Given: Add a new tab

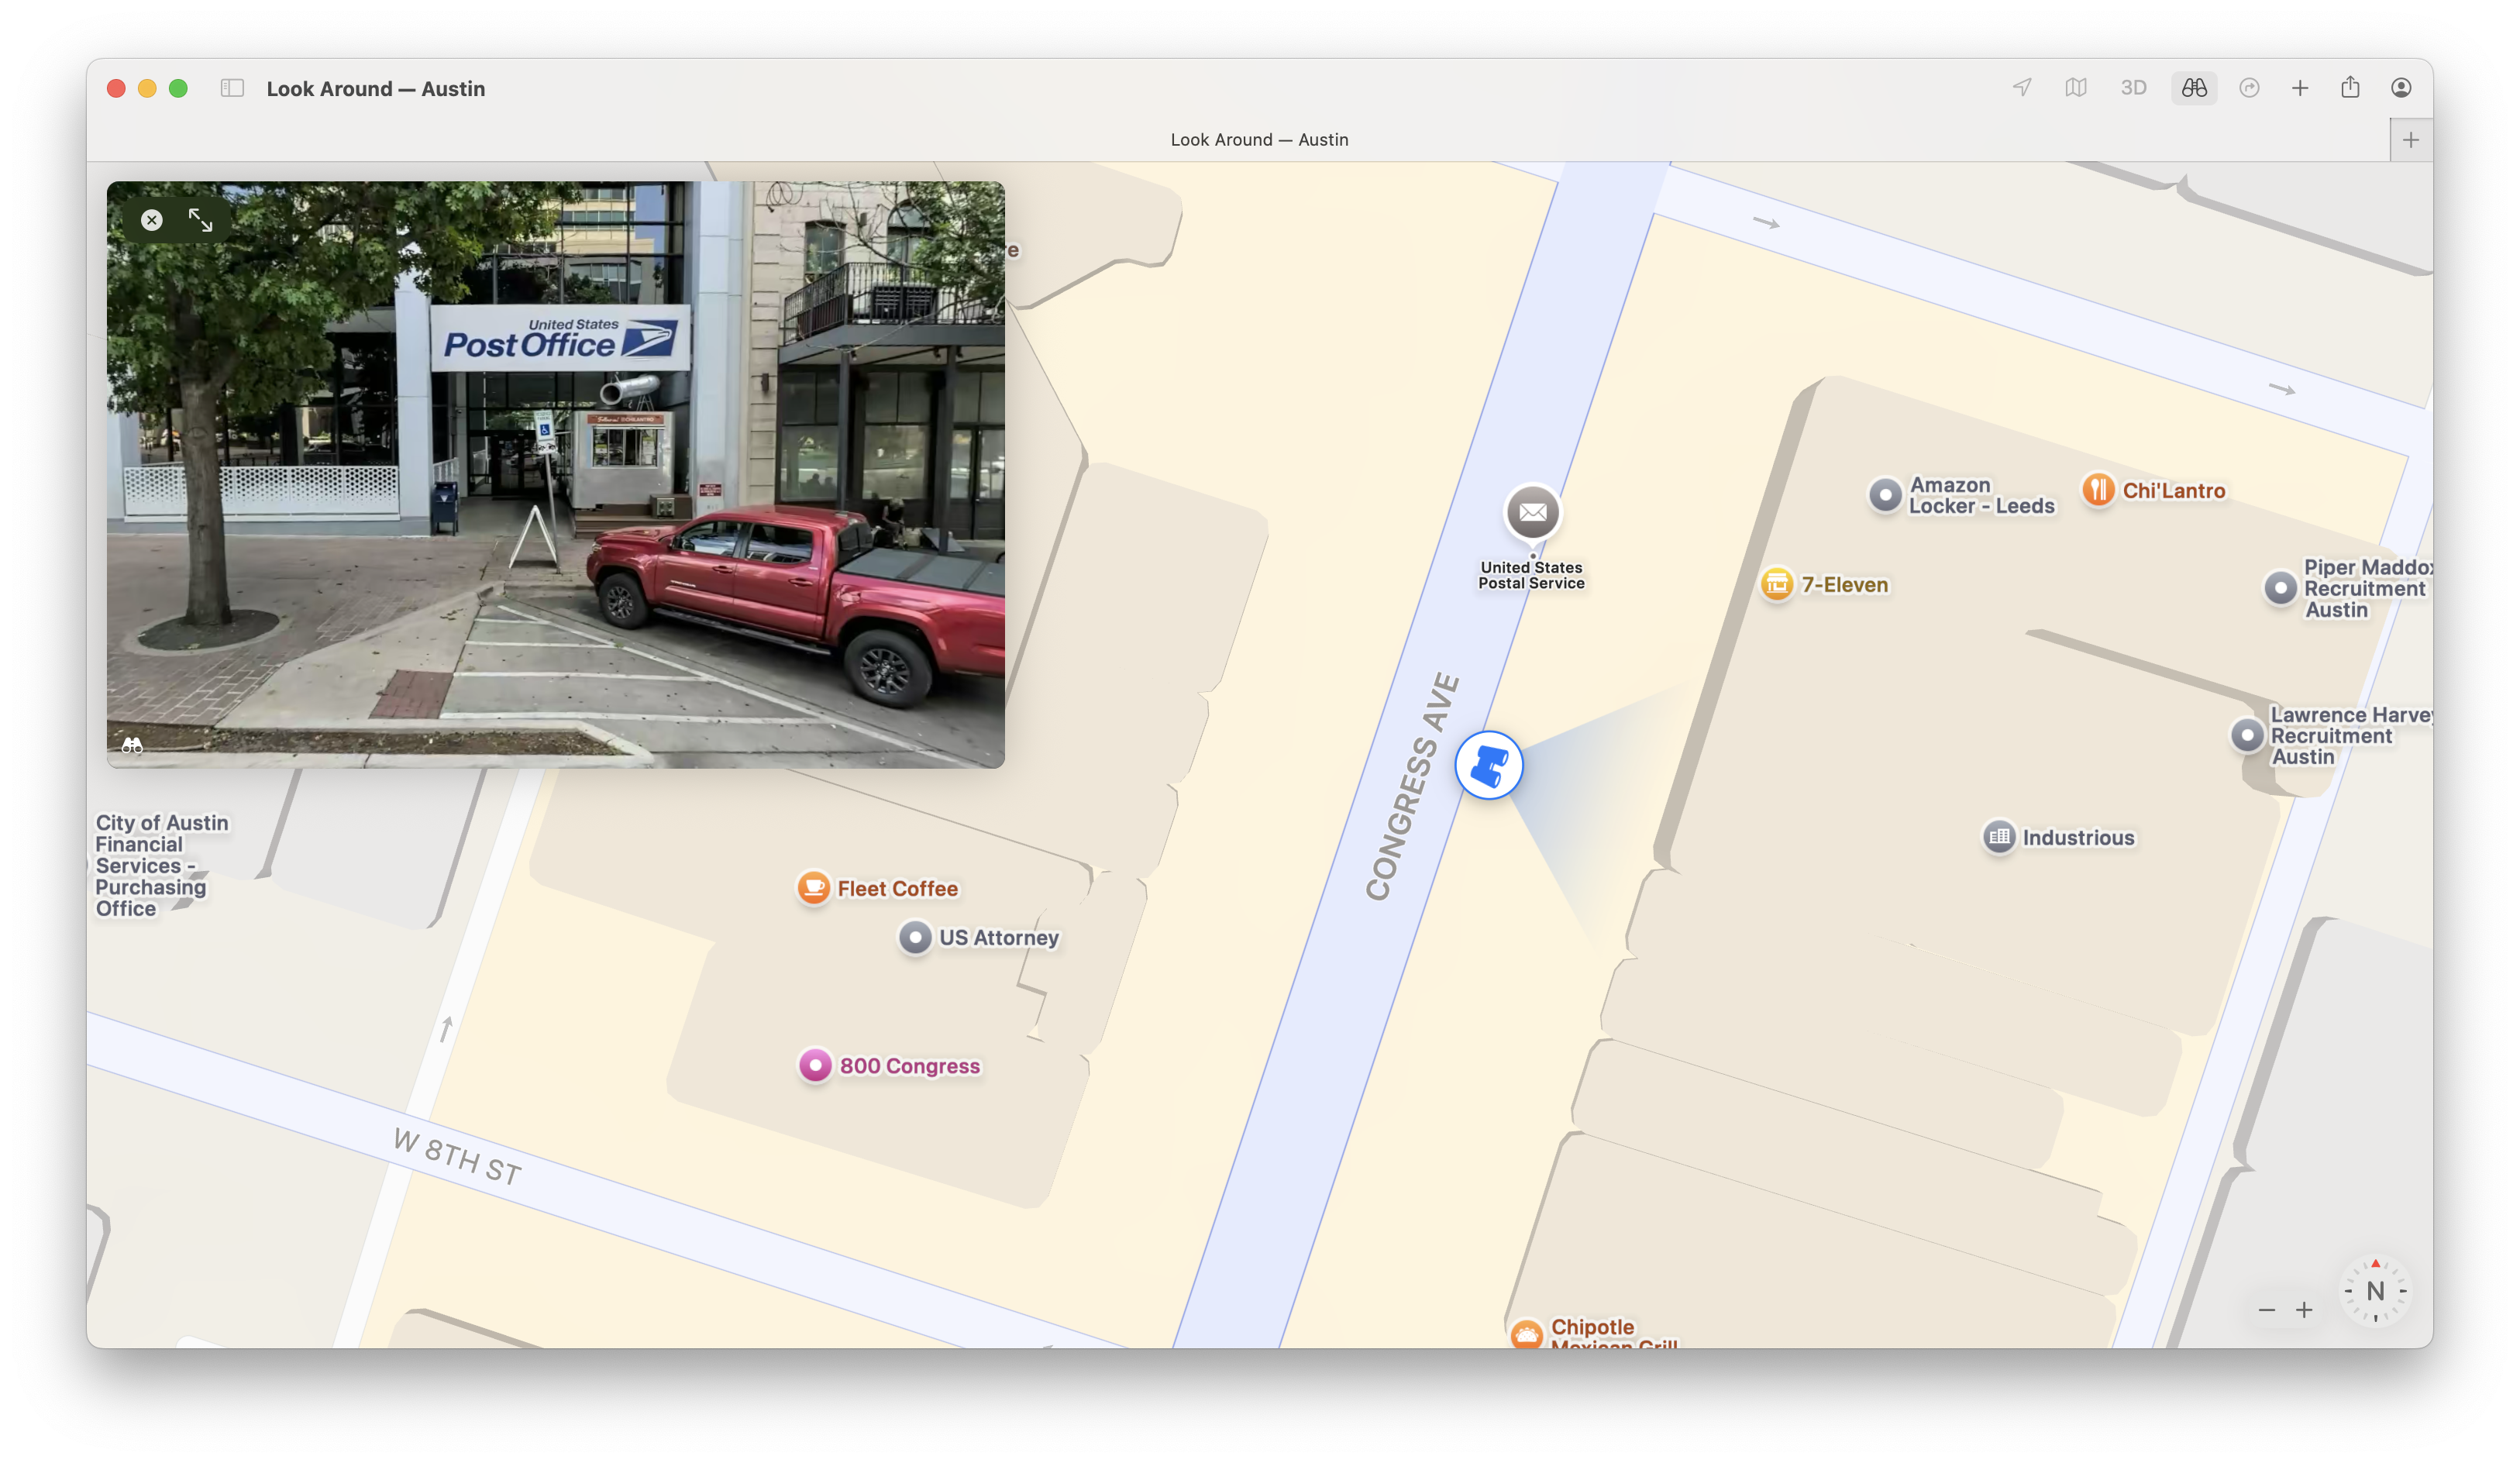Looking at the screenshot, I should (2411, 140).
